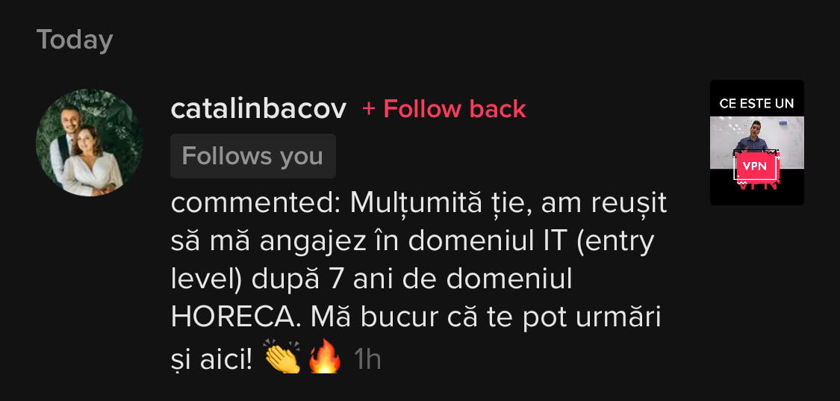Screen dimensions: 840x401
Task: Click the (entry level) text in the comment
Action: pos(412,261)
